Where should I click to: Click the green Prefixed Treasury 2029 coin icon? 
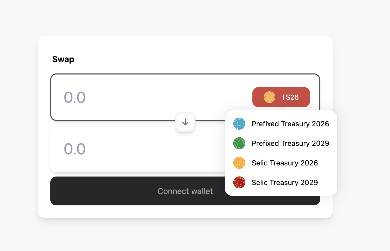(x=239, y=143)
